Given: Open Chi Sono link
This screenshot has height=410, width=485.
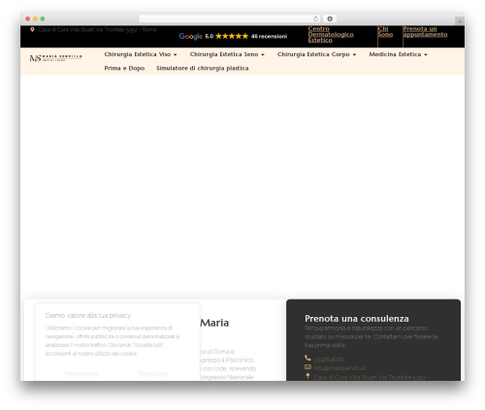Looking at the screenshot, I should point(385,32).
